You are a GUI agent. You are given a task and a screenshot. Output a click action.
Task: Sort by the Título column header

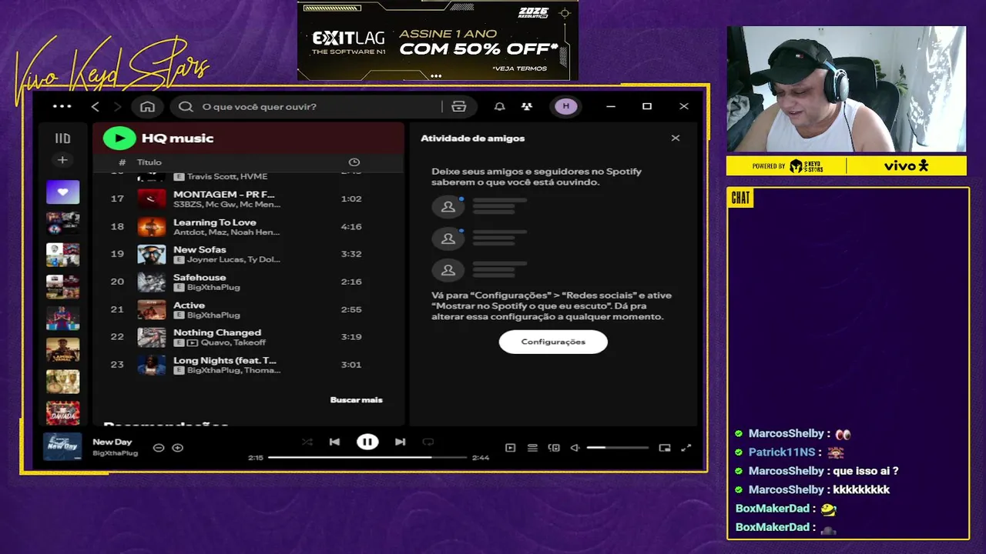[149, 162]
